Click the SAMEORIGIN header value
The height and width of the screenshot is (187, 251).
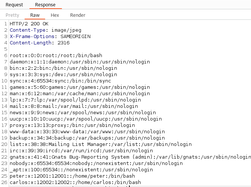[75, 37]
